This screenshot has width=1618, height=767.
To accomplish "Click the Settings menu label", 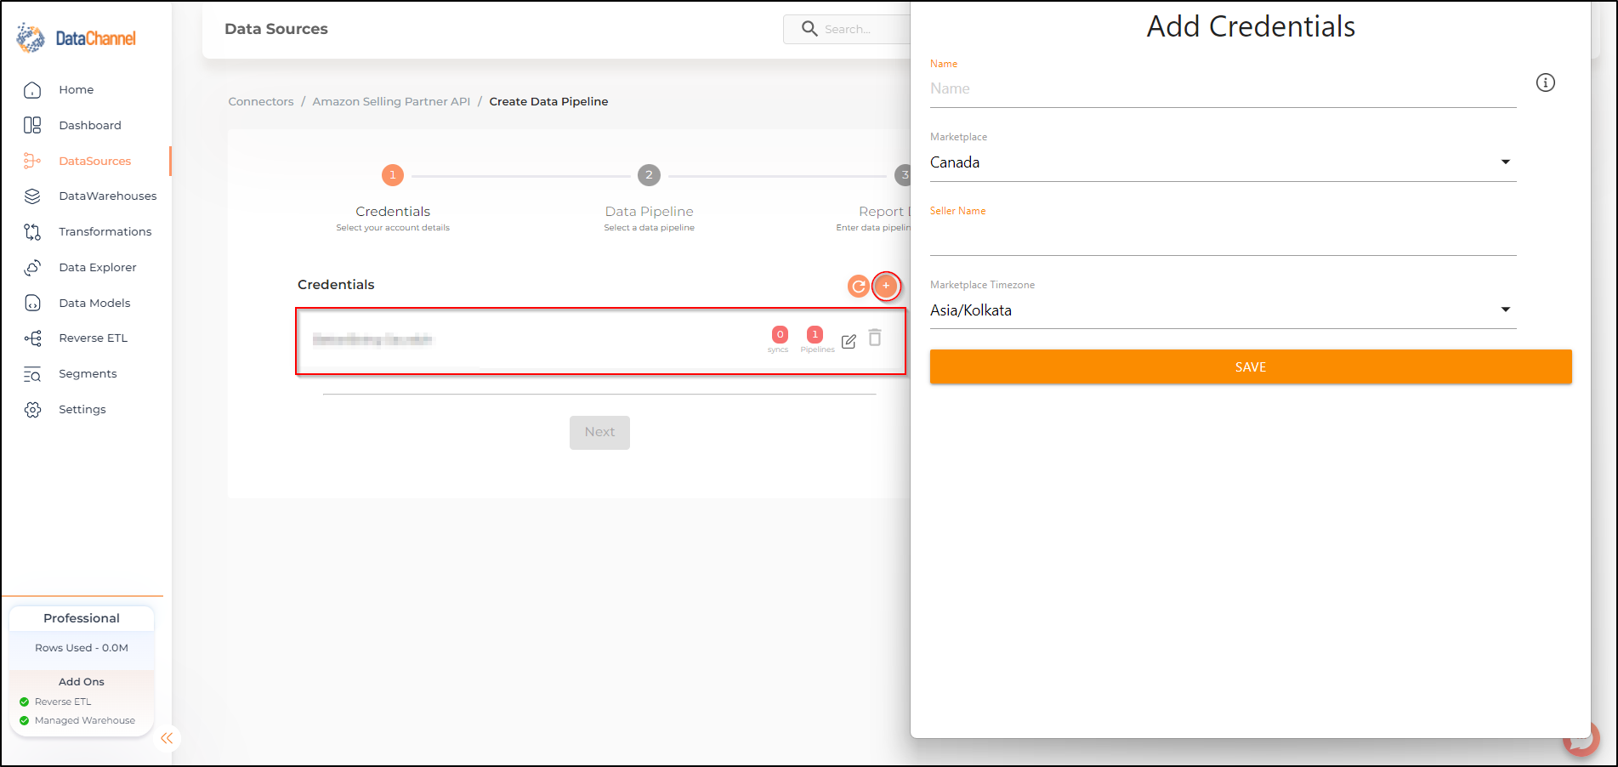I will [x=82, y=410].
